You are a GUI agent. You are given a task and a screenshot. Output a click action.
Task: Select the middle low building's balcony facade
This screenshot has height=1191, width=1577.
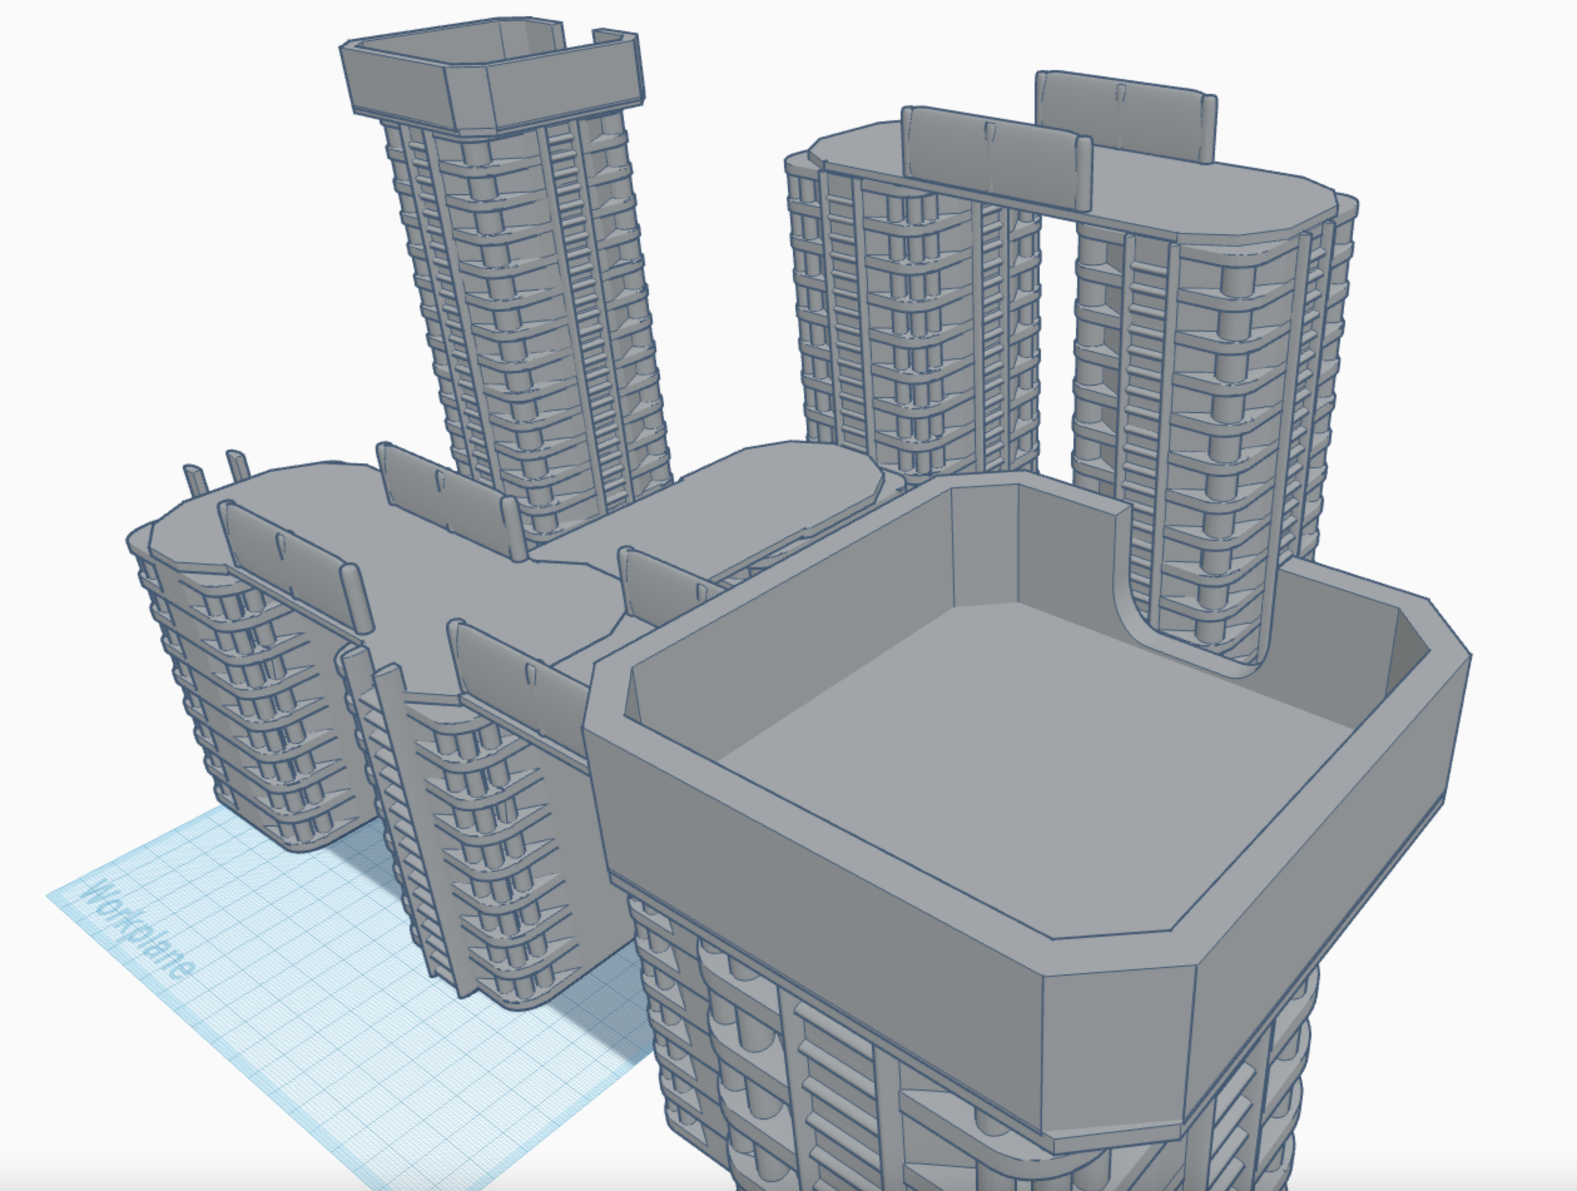(492, 855)
